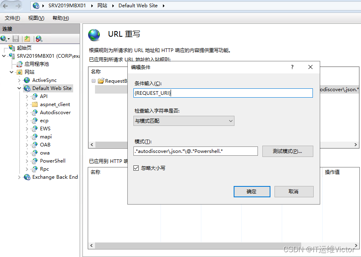Click the 网站 sites folder icon
The image size is (361, 257).
19,72
